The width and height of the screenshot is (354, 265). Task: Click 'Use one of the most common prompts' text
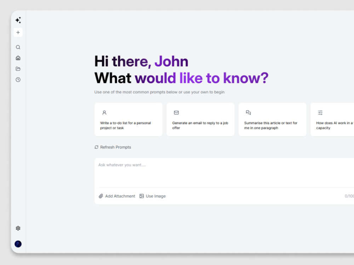click(x=159, y=92)
